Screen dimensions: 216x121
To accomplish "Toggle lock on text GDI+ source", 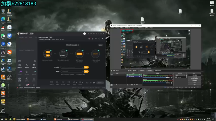I will pos(141,75).
